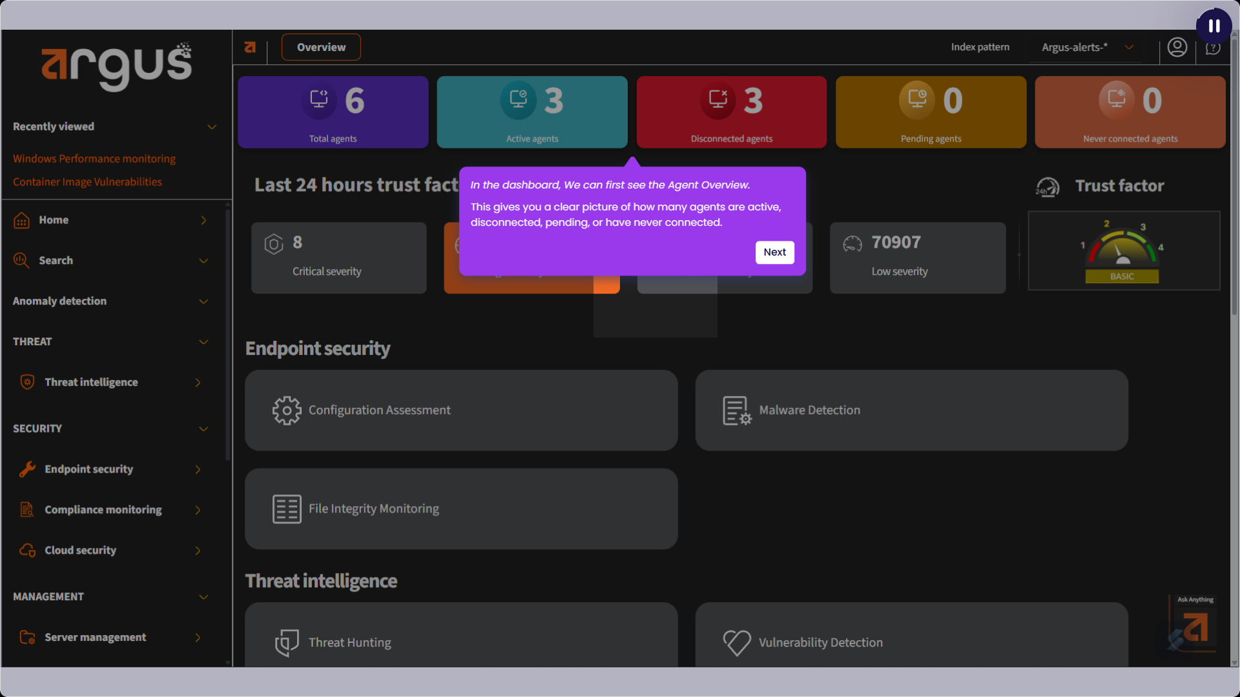Expand the Anomaly detection chevron
This screenshot has height=697, width=1240.
pos(203,301)
